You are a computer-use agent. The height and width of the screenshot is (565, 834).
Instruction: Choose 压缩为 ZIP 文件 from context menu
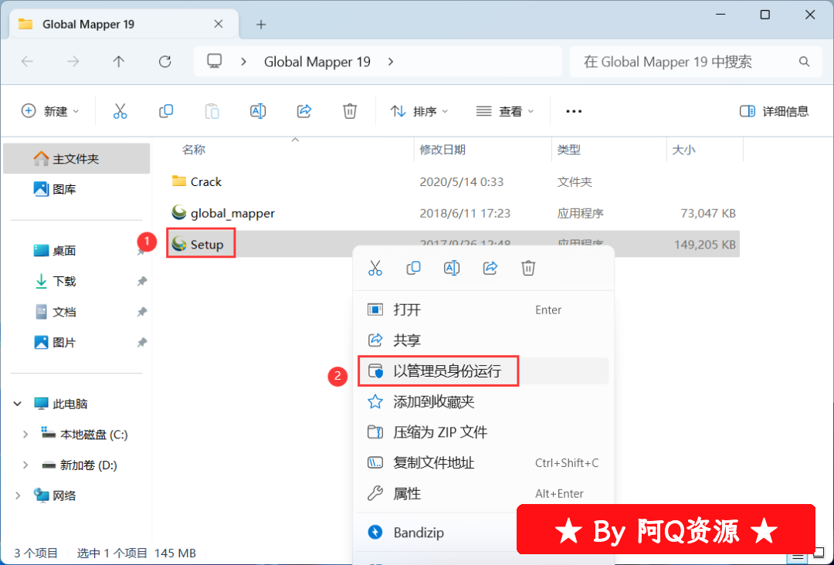[x=483, y=432]
